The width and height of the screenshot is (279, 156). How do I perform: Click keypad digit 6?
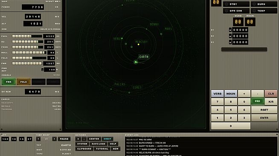[x=244, y=110]
